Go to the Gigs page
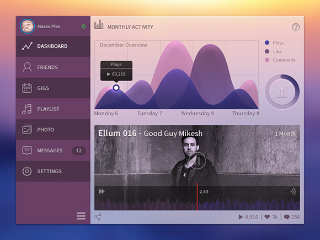Screen dimensions: 320x240 click(53, 88)
